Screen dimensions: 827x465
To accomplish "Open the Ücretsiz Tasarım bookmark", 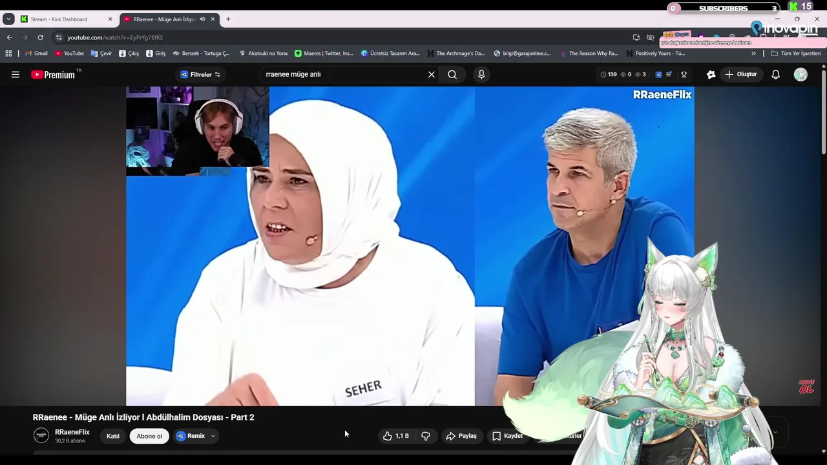I will coord(390,54).
